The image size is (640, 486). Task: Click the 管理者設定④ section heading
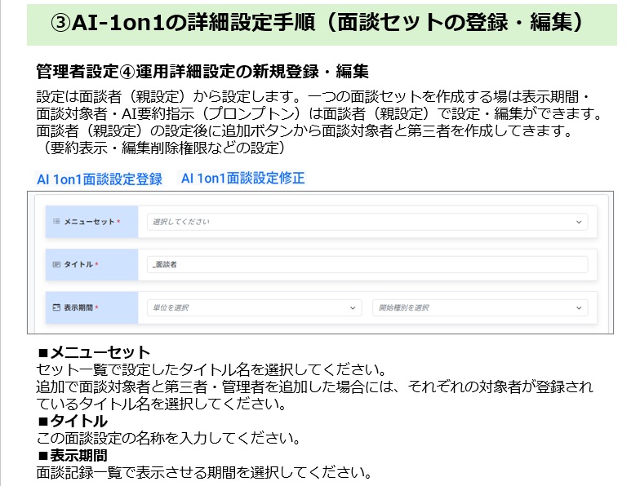pos(202,71)
